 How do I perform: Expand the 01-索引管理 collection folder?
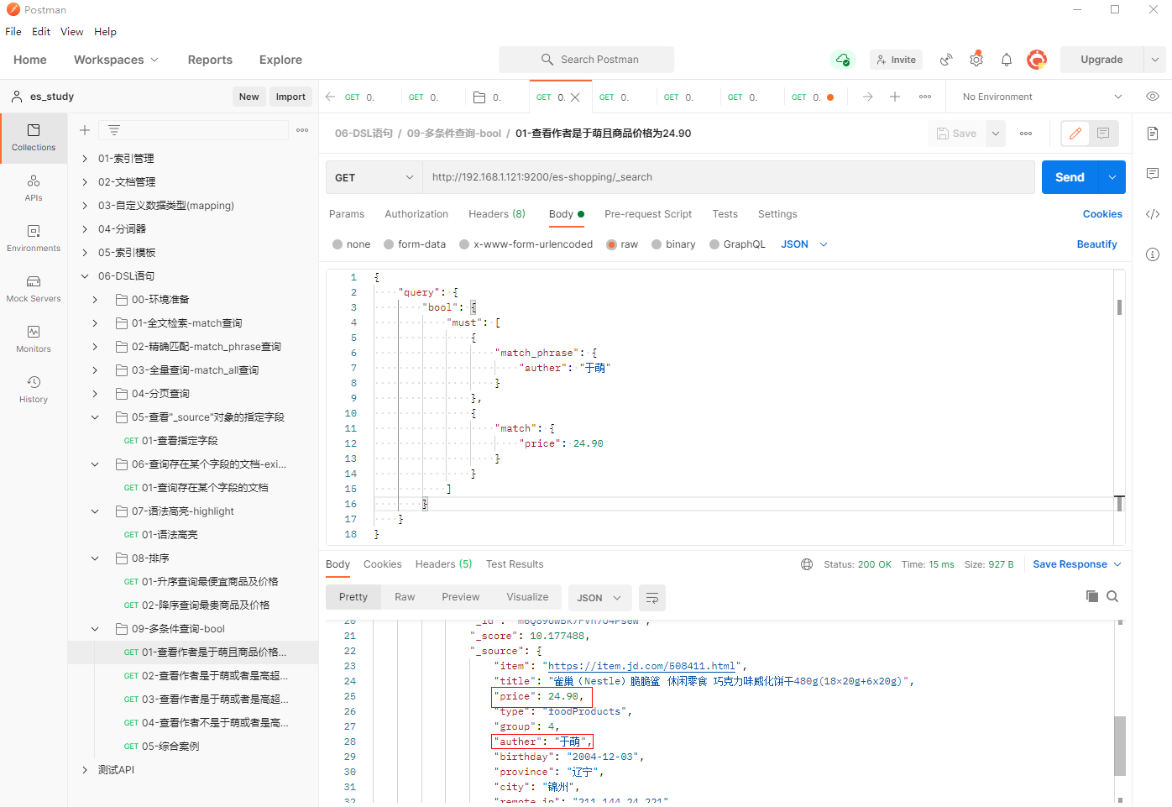(x=85, y=159)
